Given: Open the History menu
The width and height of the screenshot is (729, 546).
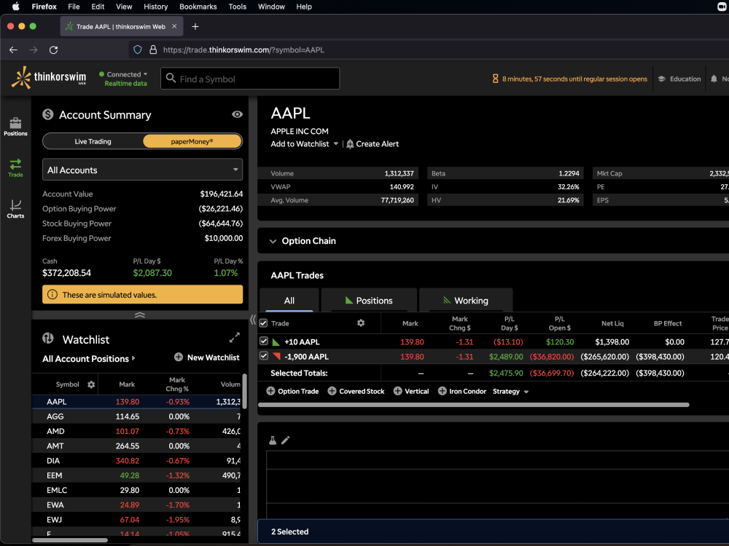Looking at the screenshot, I should [155, 7].
